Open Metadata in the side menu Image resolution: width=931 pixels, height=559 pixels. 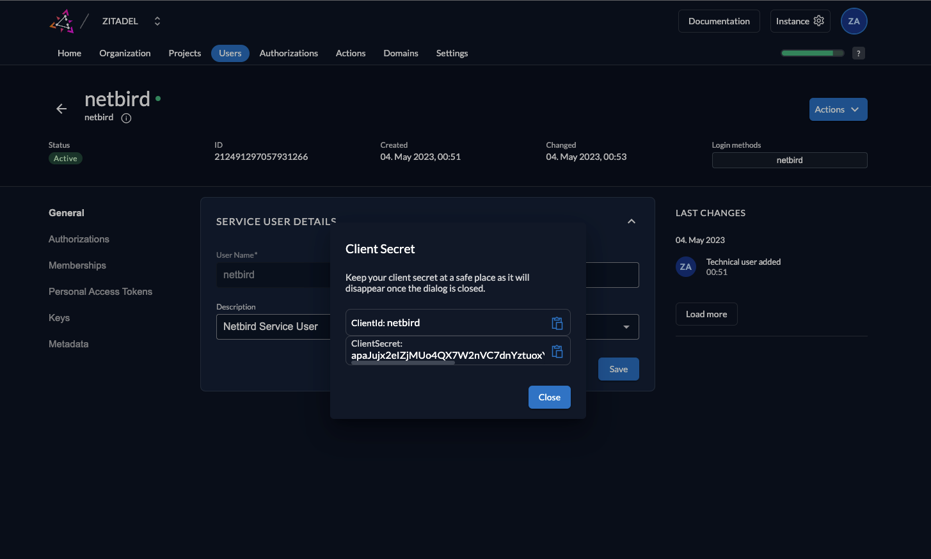[68, 344]
